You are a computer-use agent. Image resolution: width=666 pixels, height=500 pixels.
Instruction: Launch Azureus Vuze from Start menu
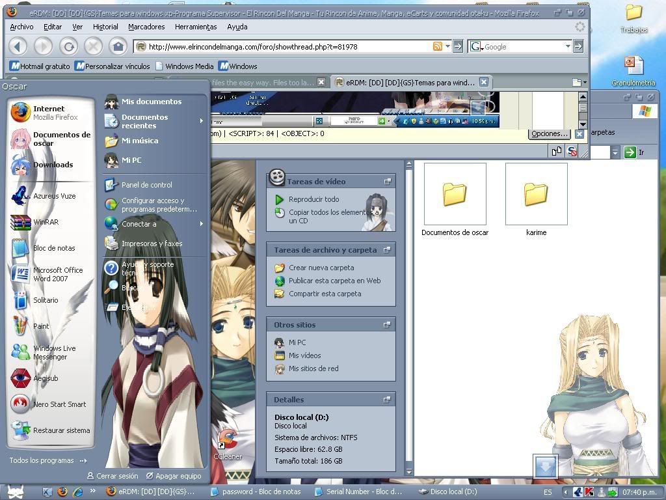(x=50, y=196)
